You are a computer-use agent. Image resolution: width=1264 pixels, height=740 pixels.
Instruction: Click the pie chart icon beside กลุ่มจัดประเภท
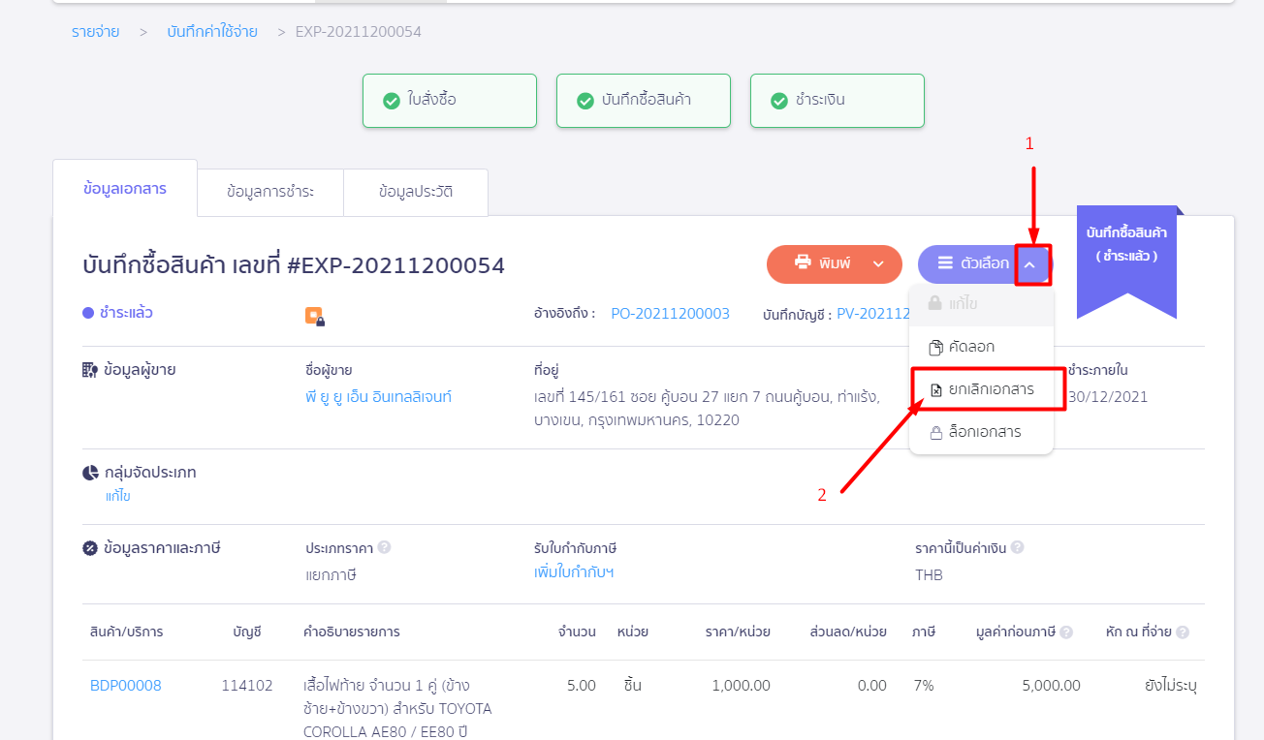90,473
